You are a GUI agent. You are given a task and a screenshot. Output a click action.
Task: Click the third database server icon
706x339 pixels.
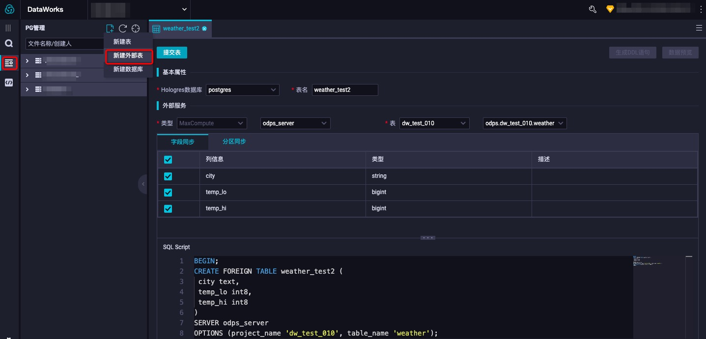[x=38, y=89]
